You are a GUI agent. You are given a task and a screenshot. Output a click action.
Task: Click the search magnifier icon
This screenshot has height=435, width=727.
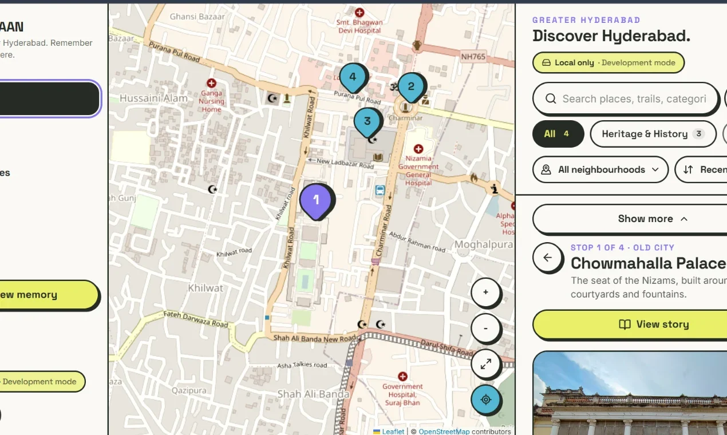click(x=551, y=99)
